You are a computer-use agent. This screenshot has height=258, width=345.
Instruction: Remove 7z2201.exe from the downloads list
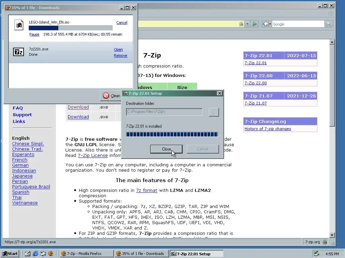tap(121, 55)
